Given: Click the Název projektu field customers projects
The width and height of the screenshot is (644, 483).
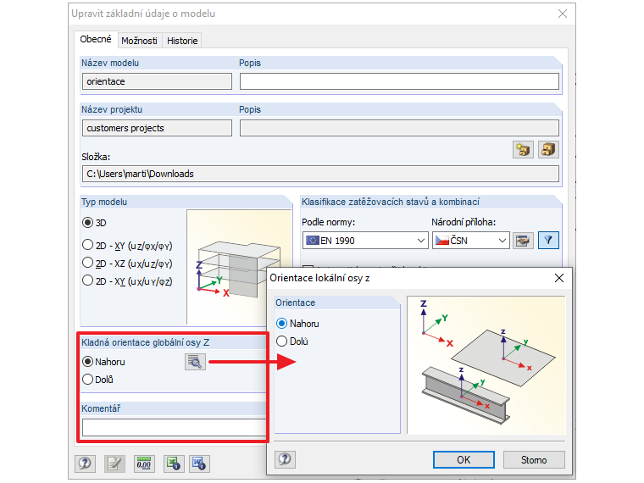Looking at the screenshot, I should coord(157,128).
